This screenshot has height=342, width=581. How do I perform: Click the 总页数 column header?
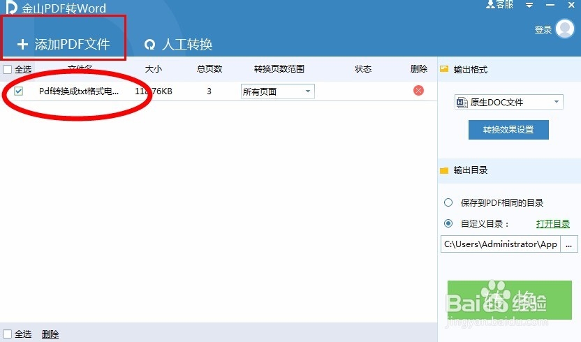pos(209,69)
